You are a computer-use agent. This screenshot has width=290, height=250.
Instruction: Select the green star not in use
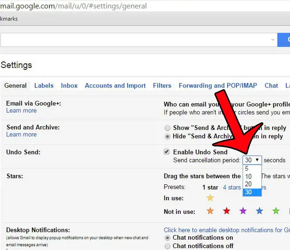coord(276,211)
